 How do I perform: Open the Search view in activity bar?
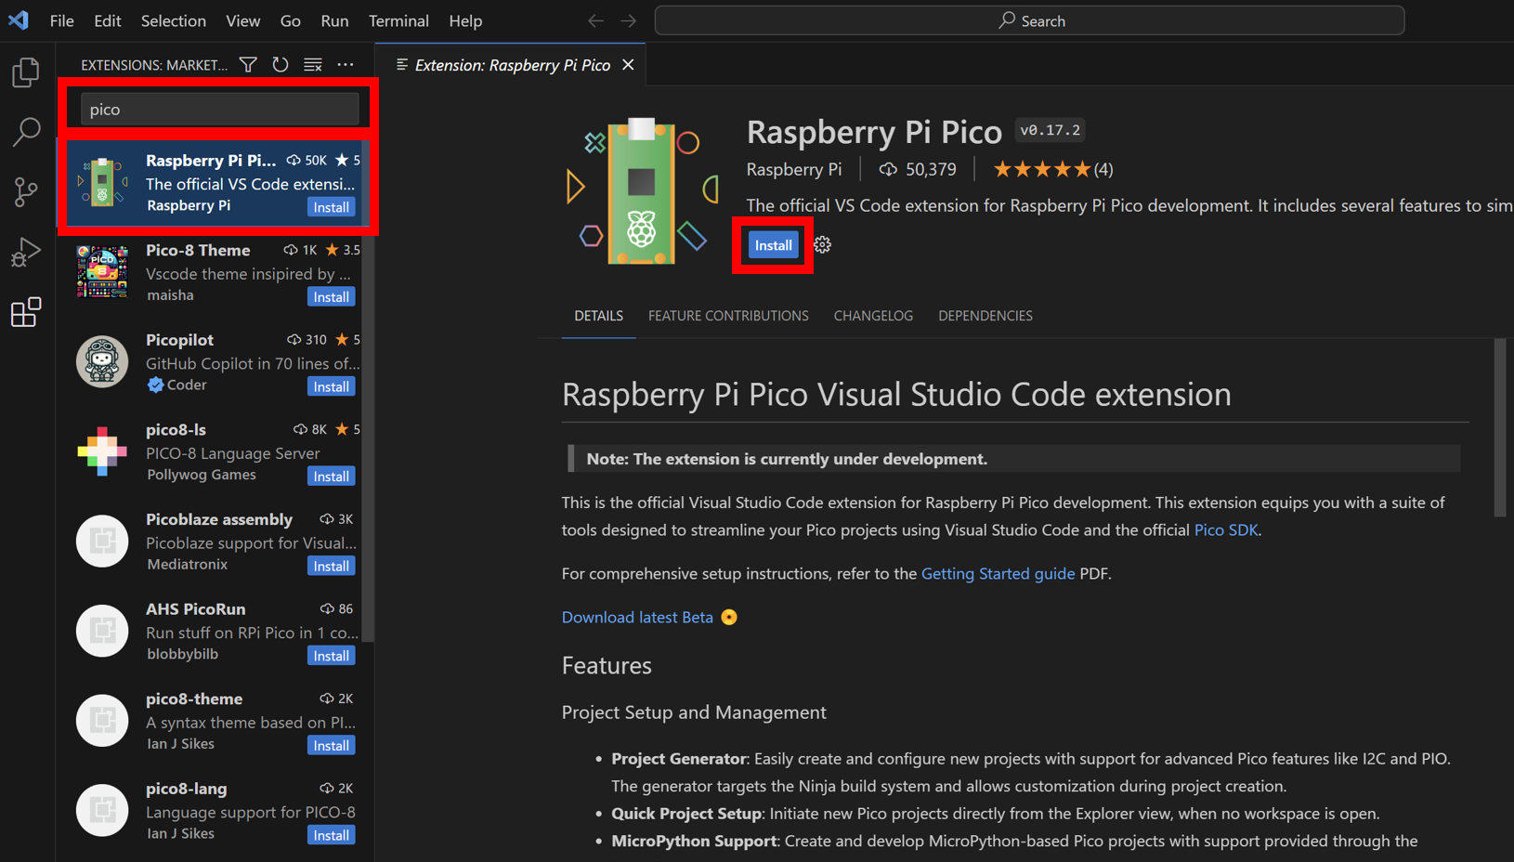point(26,132)
